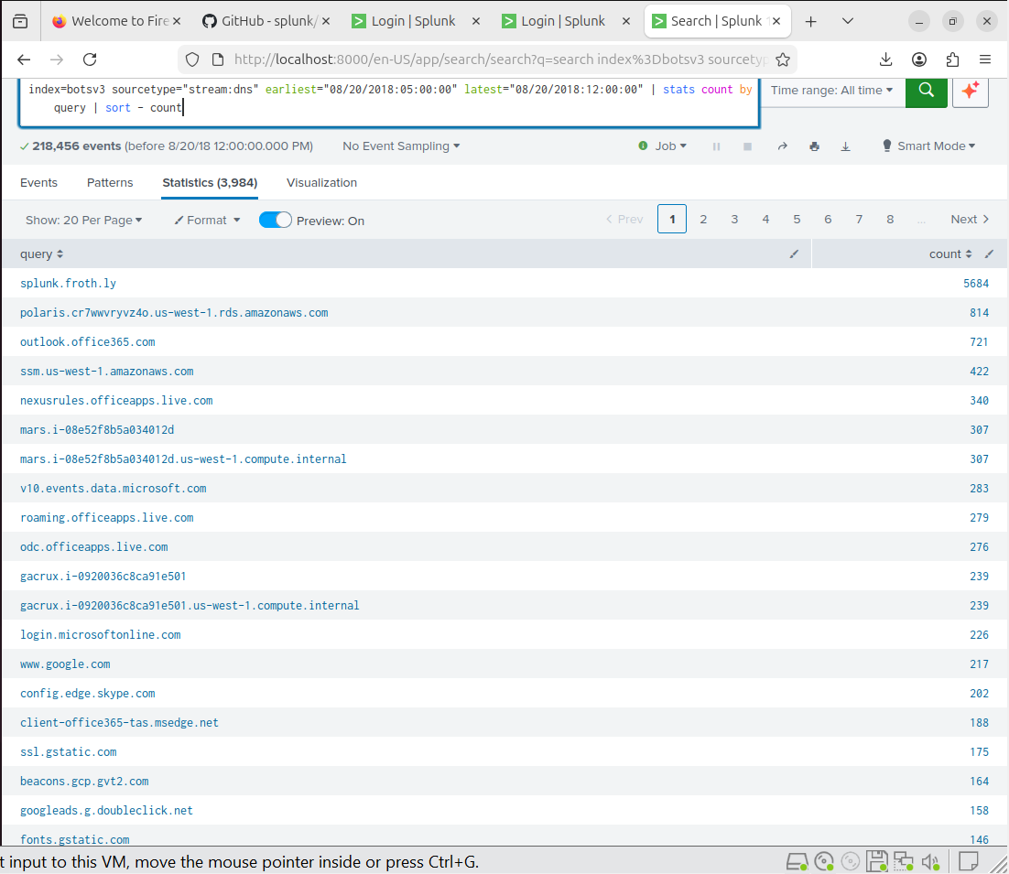Viewport: 1009px width, 874px height.
Task: Click the www.google.com query row
Action: pyautogui.click(x=65, y=664)
